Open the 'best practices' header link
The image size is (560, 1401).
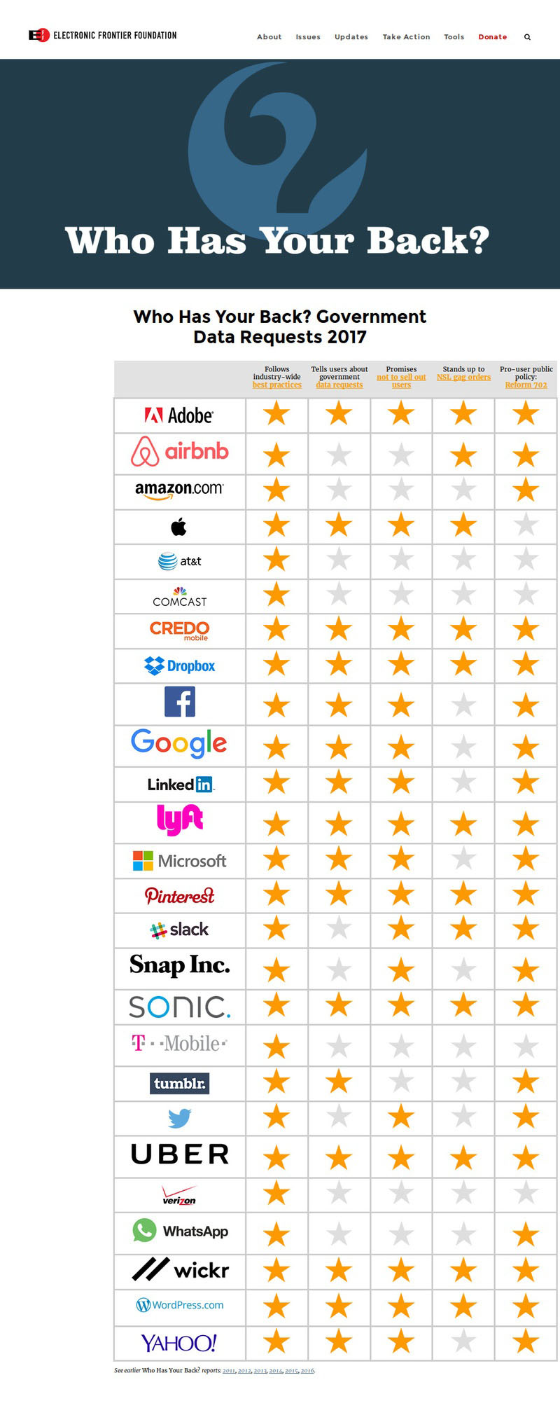pyautogui.click(x=277, y=385)
